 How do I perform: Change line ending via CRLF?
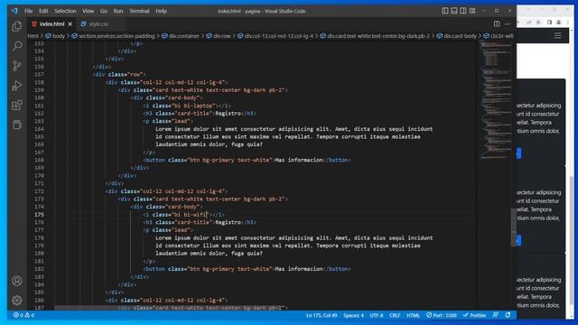click(x=395, y=315)
